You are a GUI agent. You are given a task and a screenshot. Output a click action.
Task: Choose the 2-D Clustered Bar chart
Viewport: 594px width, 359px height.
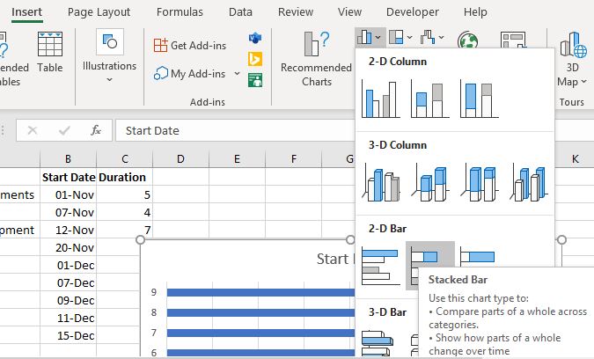[380, 263]
